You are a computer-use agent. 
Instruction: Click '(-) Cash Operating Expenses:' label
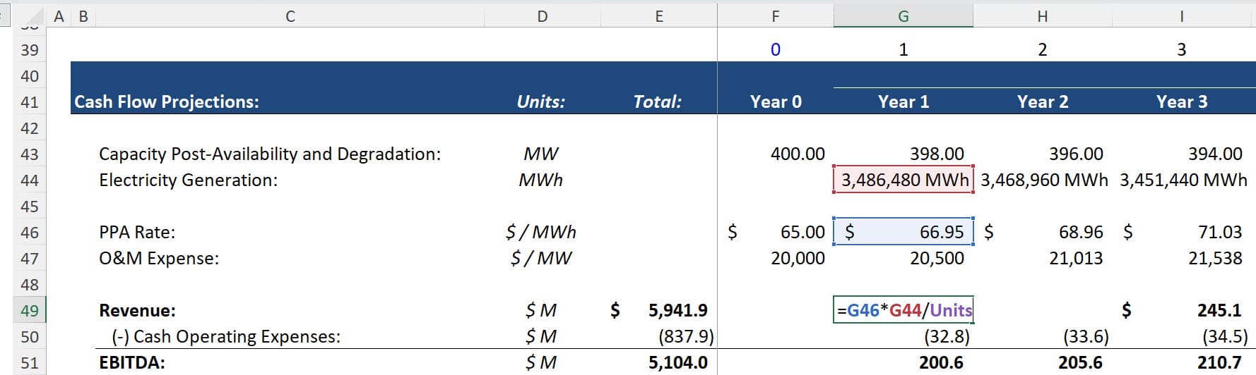click(x=226, y=337)
